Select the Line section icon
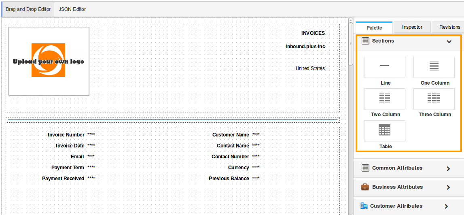Image resolution: width=464 pixels, height=215 pixels. (x=384, y=66)
